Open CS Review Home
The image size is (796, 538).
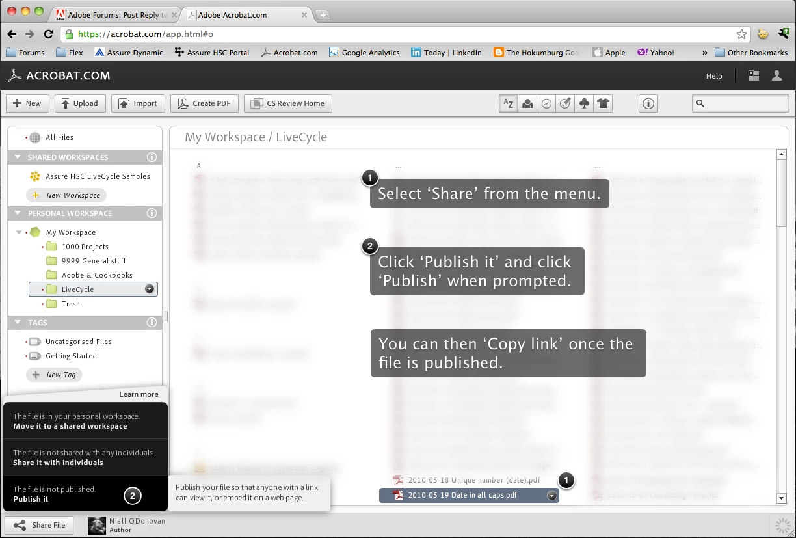(288, 103)
